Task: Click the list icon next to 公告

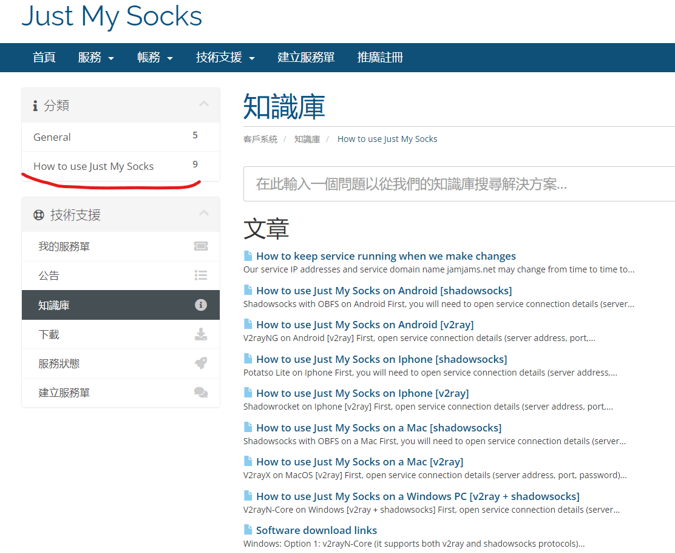Action: coord(200,275)
